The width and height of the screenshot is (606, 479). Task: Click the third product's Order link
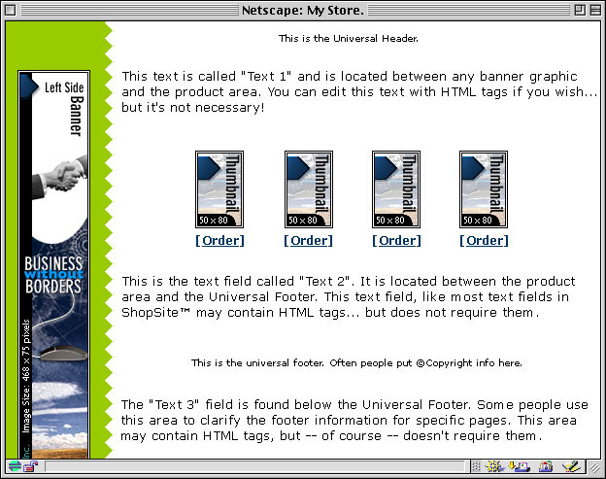(396, 240)
